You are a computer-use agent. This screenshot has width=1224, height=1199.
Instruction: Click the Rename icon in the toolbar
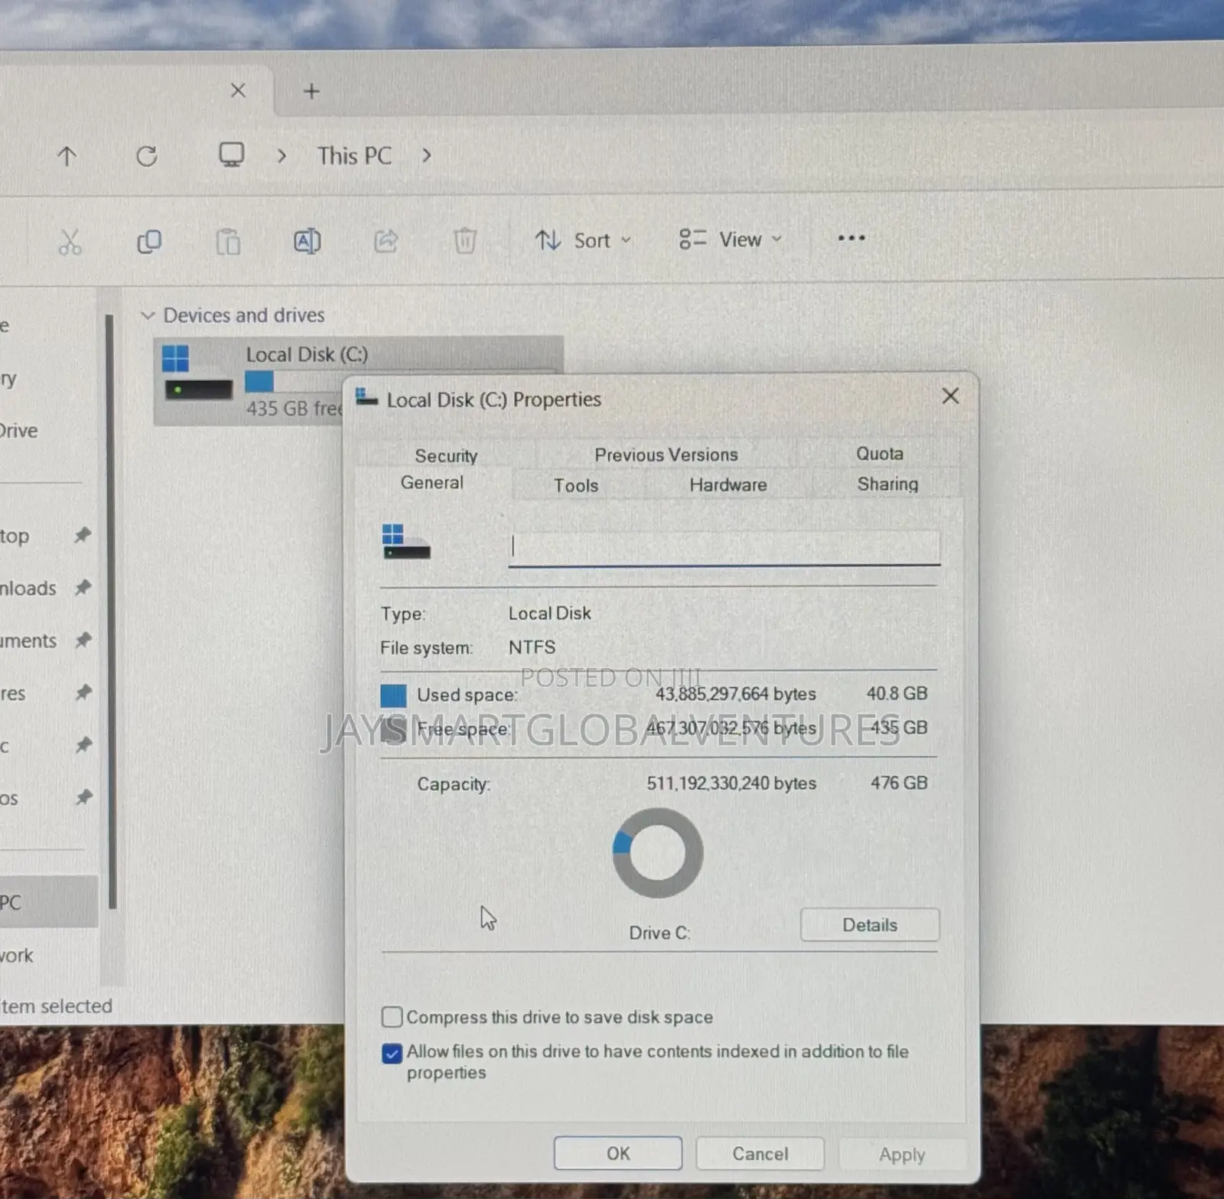point(307,242)
